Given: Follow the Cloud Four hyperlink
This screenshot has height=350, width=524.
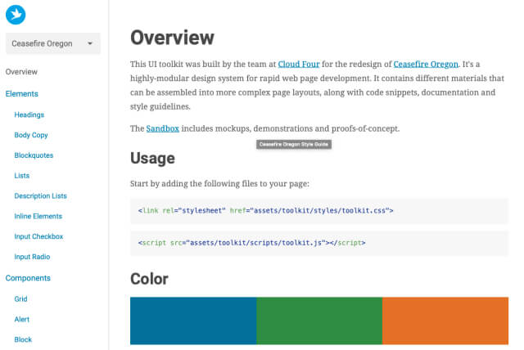Looking at the screenshot, I should [x=299, y=64].
